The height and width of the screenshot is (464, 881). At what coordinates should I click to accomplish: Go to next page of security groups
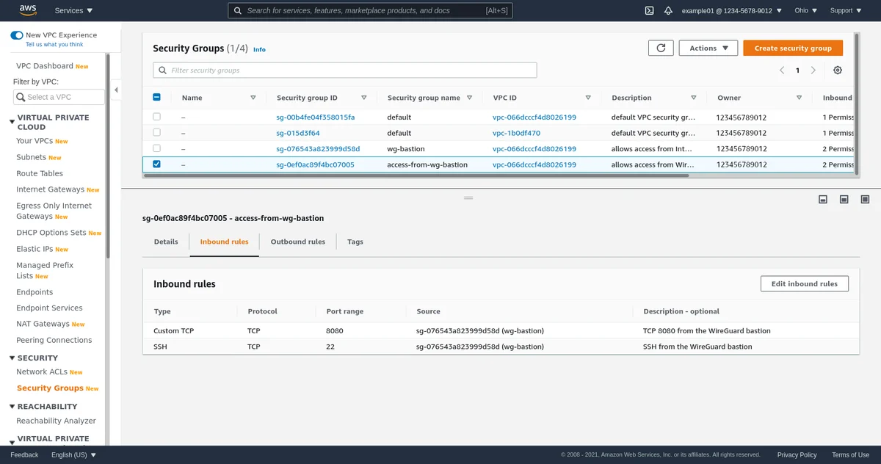pyautogui.click(x=813, y=70)
